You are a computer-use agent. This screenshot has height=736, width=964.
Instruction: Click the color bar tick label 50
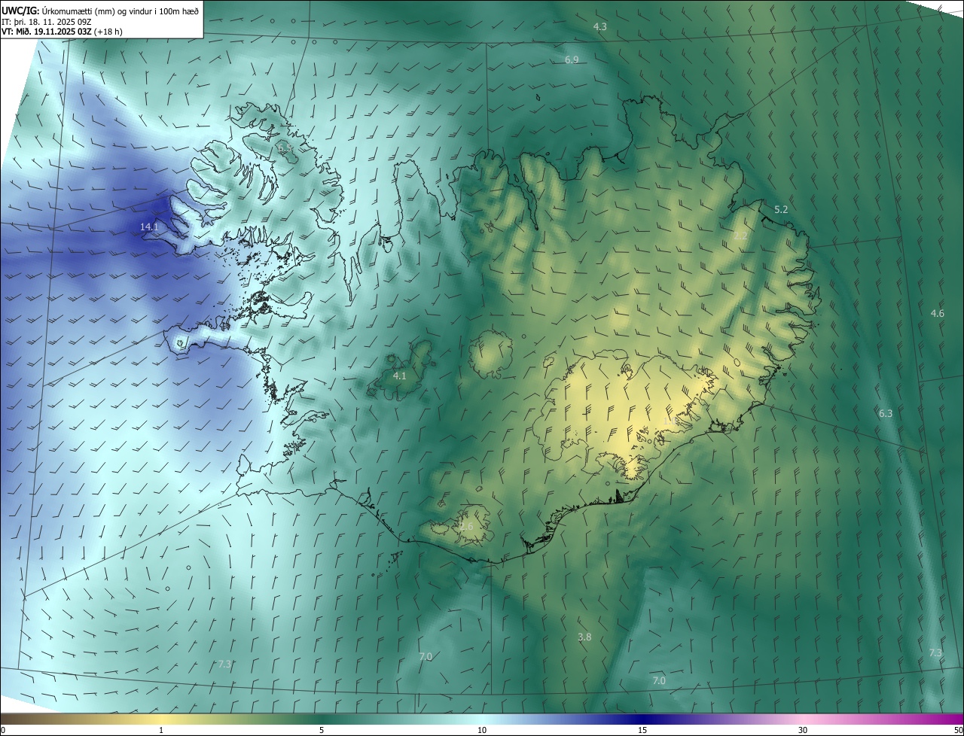coord(958,730)
